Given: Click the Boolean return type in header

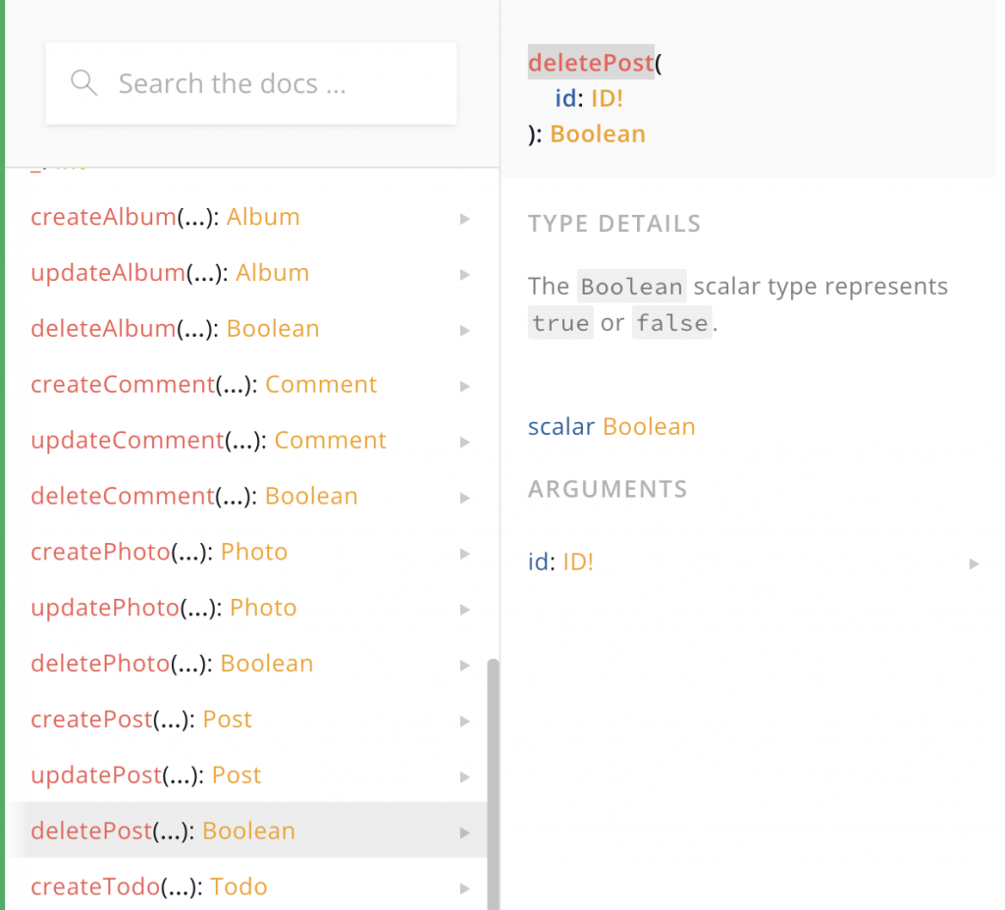Looking at the screenshot, I should [598, 134].
